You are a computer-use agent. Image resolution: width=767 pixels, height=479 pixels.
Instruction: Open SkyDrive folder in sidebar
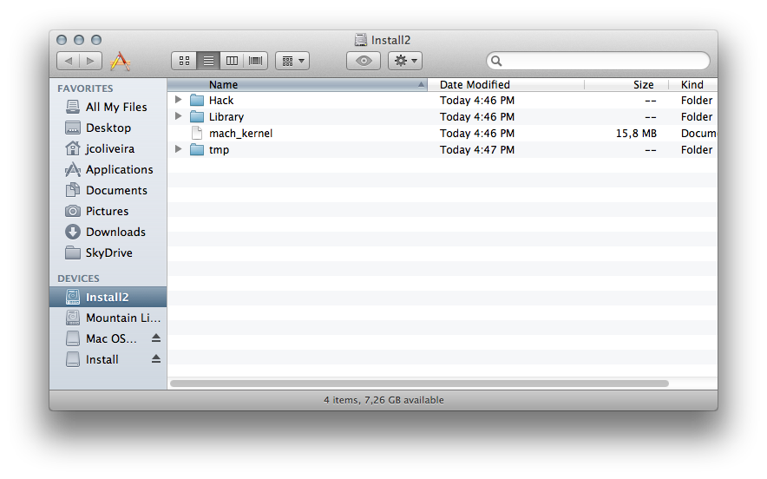(x=108, y=253)
